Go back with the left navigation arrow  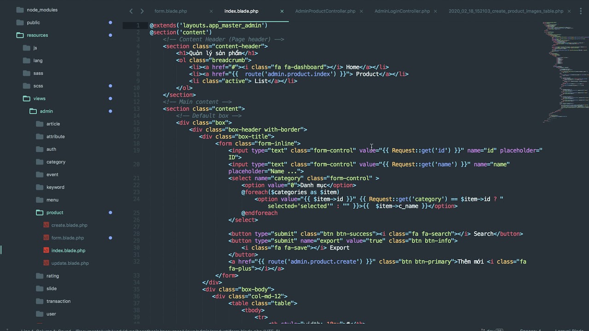click(131, 11)
